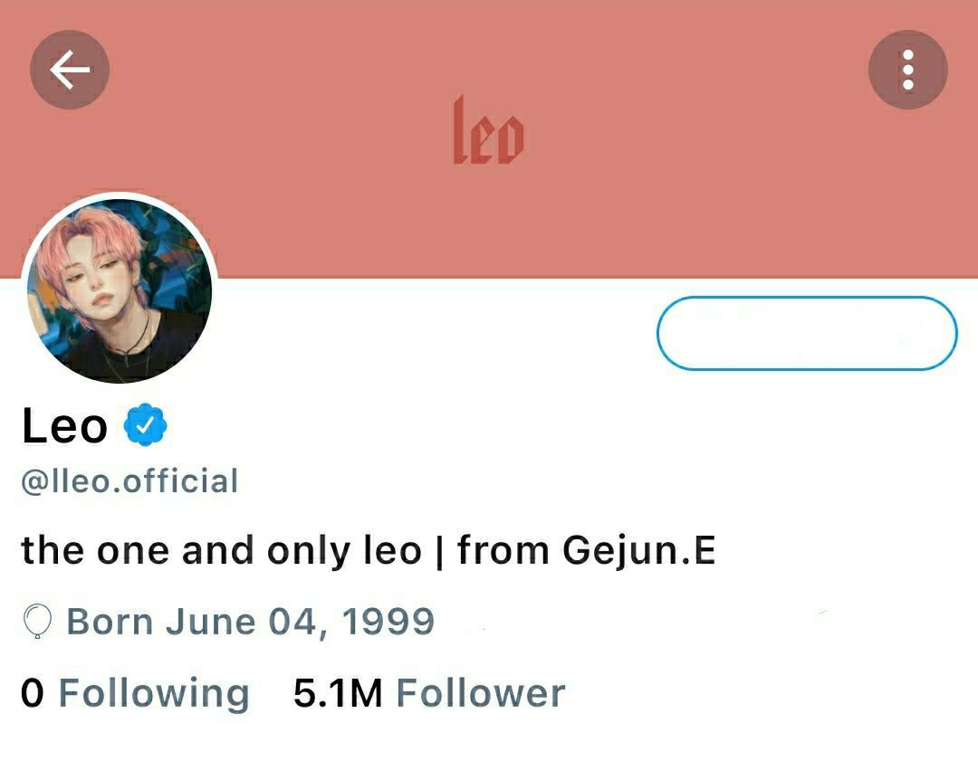Click bio text "the one and only leo"

222,551
